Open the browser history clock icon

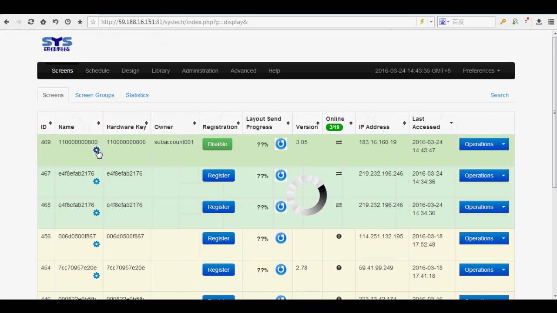point(67,22)
